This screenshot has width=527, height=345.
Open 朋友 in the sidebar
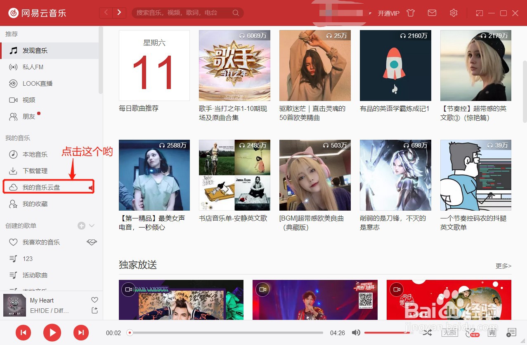50,116
